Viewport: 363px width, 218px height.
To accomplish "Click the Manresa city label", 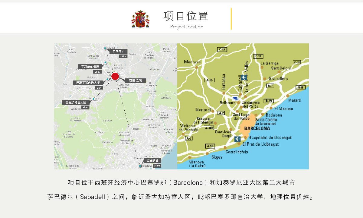I will (x=192, y=62).
